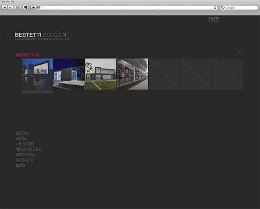The image size is (260, 209).
Task: Click the window close traffic light
Action: tap(3, 2)
